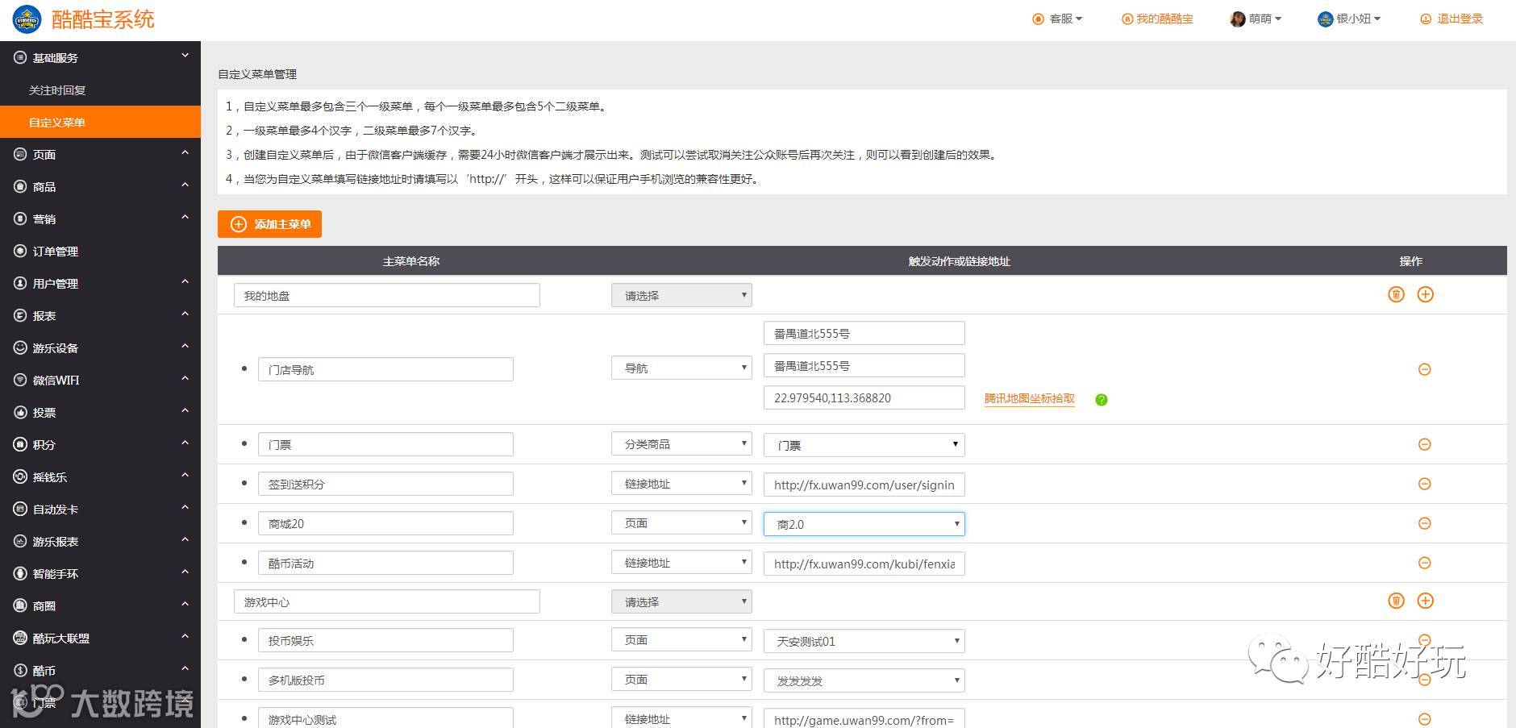Click the 商城20 submenu name field
Image resolution: width=1516 pixels, height=728 pixels.
pyautogui.click(x=385, y=523)
